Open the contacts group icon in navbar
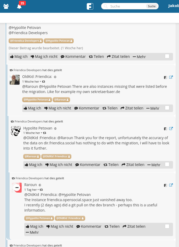The width and height of the screenshot is (179, 247). (x=6, y=6)
